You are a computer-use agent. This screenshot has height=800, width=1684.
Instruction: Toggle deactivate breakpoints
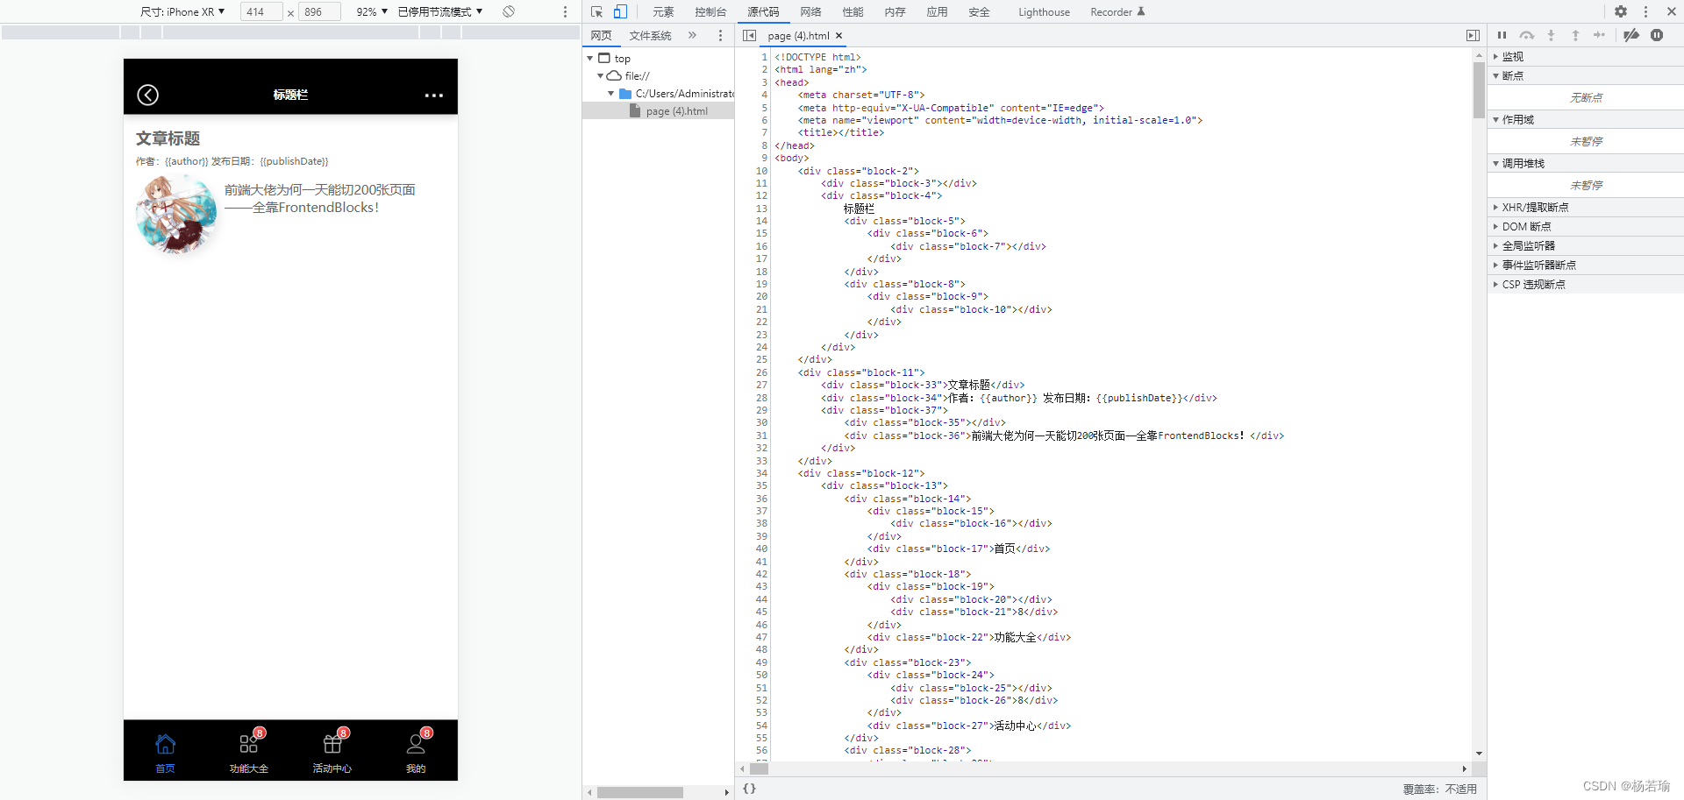tap(1630, 35)
